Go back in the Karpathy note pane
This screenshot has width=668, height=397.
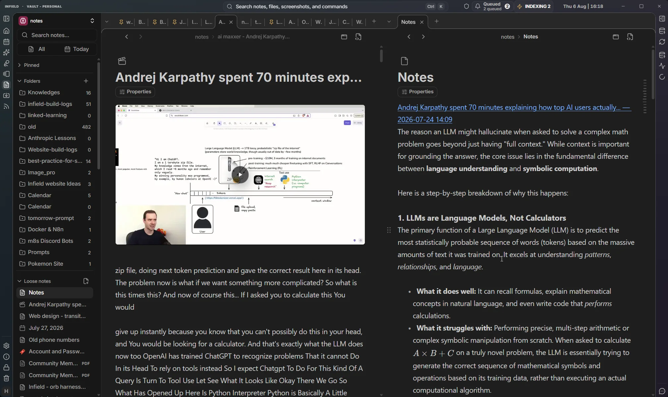[127, 37]
